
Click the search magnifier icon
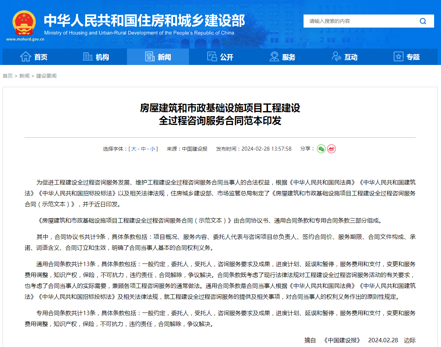(423, 21)
